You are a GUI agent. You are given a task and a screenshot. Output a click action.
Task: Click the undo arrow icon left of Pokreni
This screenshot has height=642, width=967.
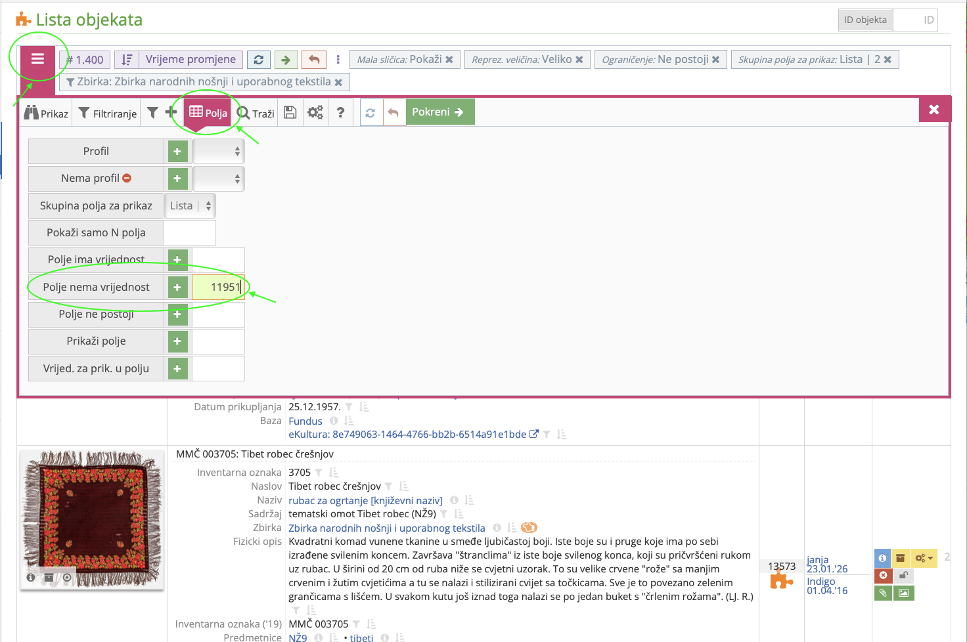(x=394, y=112)
